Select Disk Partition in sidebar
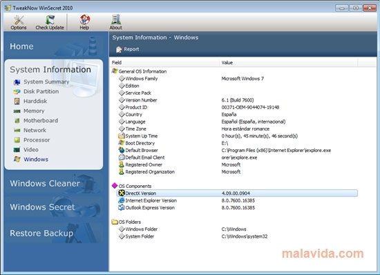Viewport: 380px width, 275px height. click(x=41, y=92)
